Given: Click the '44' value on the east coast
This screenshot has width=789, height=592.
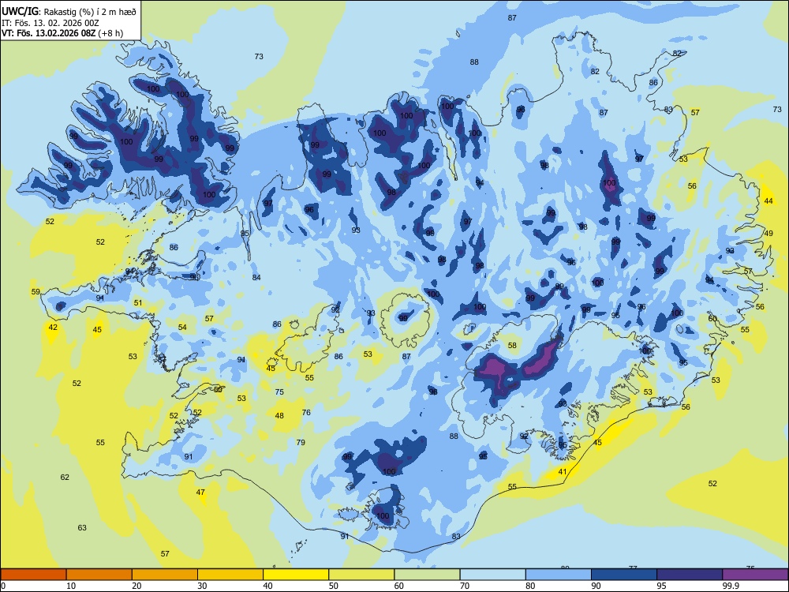Looking at the screenshot, I should pyautogui.click(x=768, y=200).
